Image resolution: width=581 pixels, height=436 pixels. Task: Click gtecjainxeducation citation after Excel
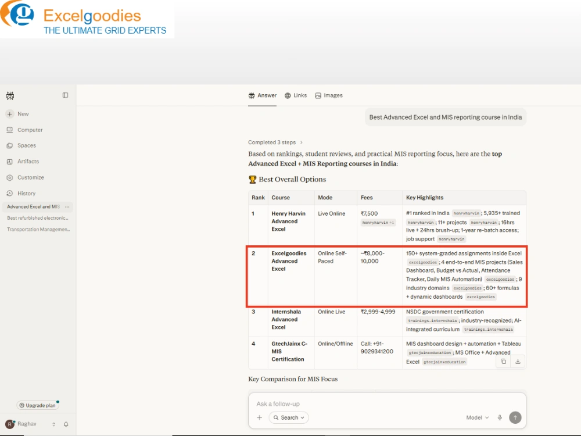click(444, 362)
